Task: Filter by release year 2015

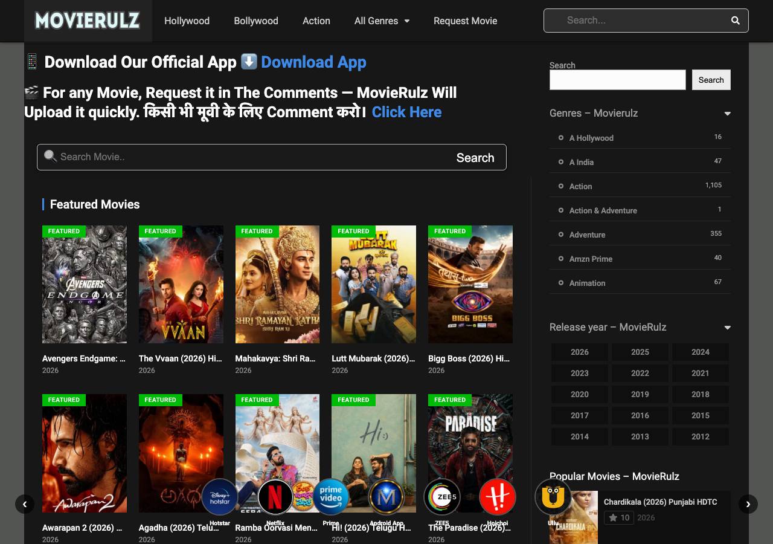Action: coord(701,415)
